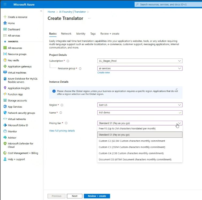Click the Function App lightning icon
This screenshot has height=200, width=202.
5,94
